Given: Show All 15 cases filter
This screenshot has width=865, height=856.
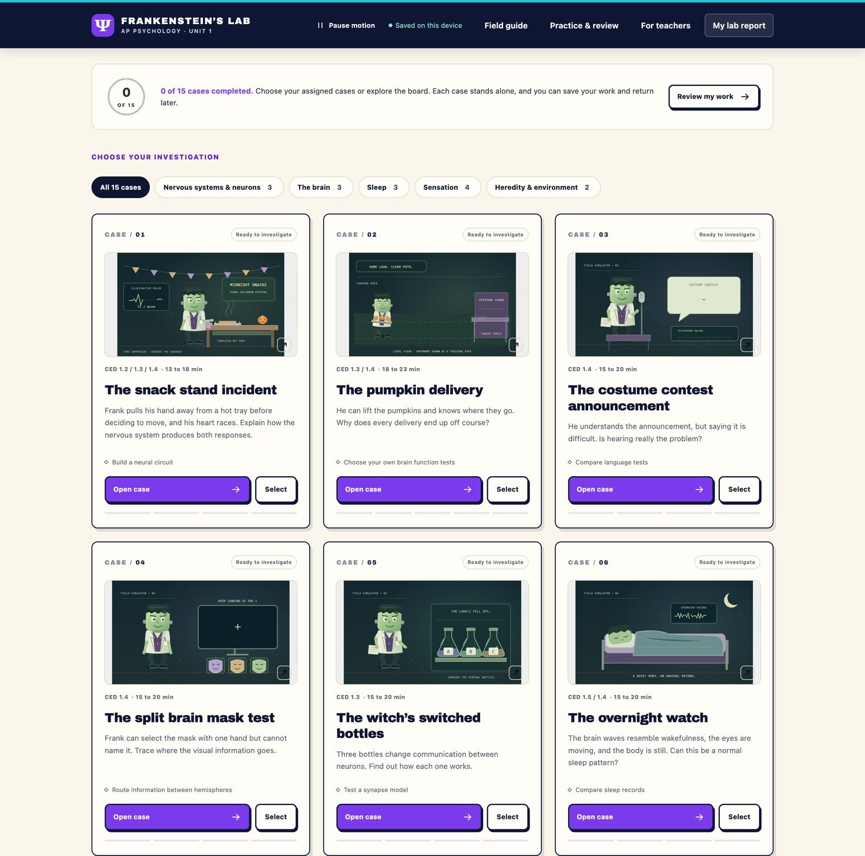Looking at the screenshot, I should pyautogui.click(x=120, y=188).
